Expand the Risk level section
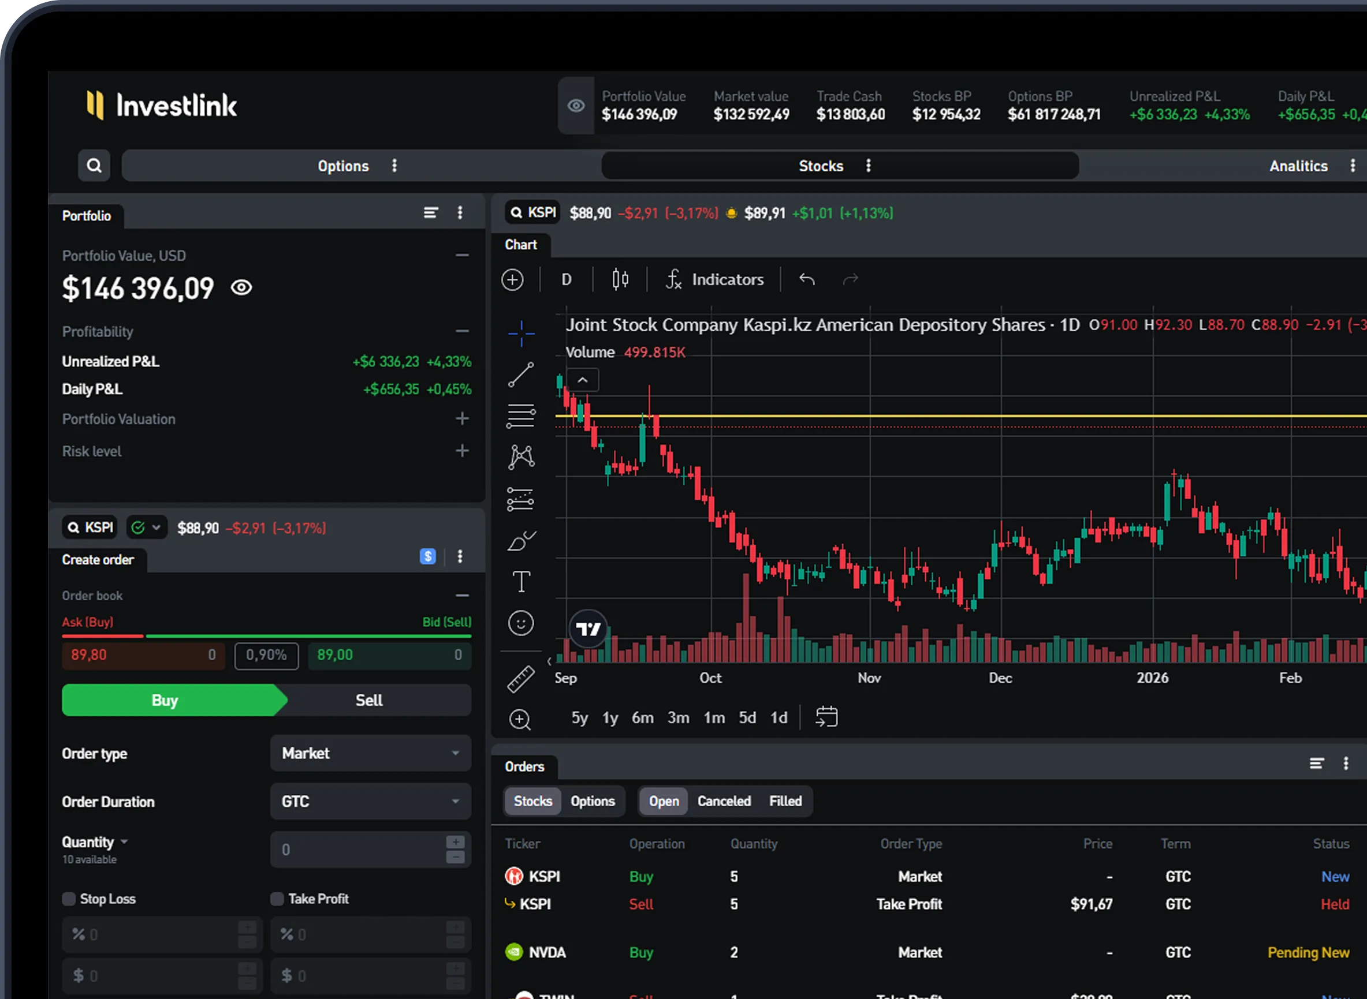Image resolution: width=1367 pixels, height=999 pixels. (463, 451)
